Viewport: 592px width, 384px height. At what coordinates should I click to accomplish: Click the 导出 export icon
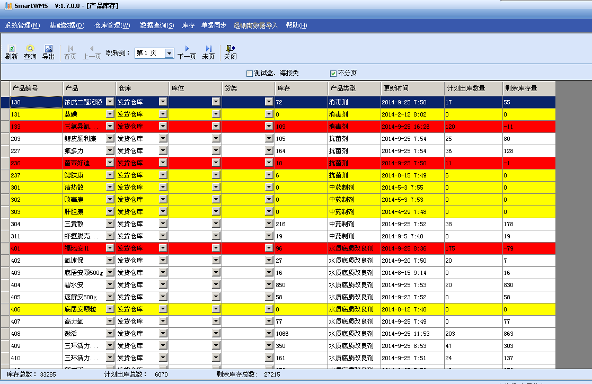click(48, 49)
